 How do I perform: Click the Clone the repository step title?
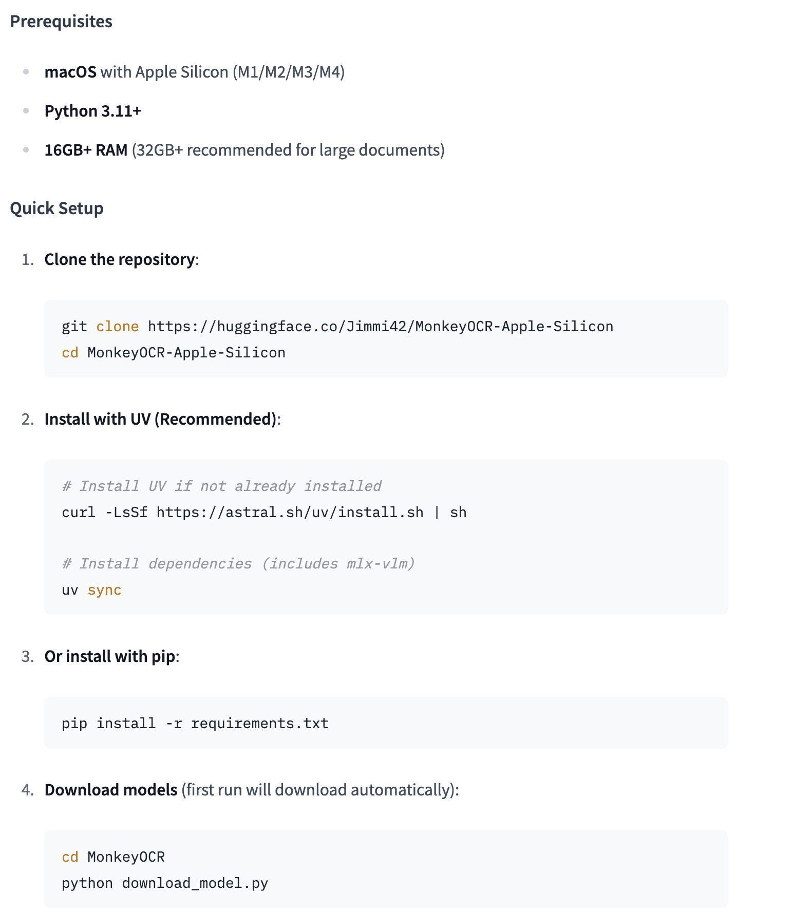120,259
